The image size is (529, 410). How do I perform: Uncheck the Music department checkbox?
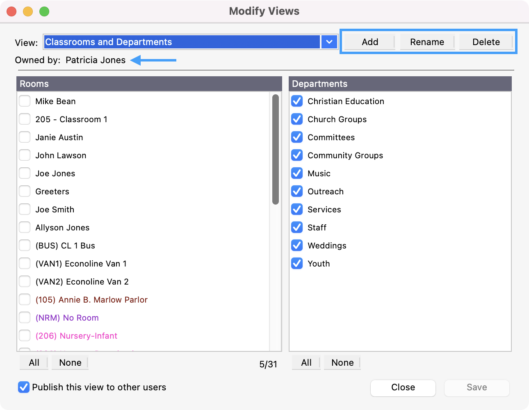click(x=297, y=173)
